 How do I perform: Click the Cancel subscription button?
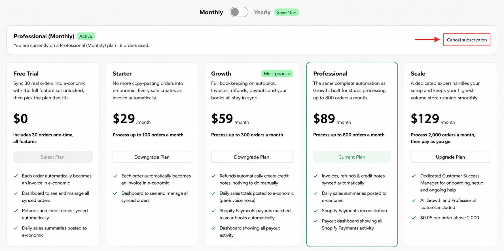[467, 40]
